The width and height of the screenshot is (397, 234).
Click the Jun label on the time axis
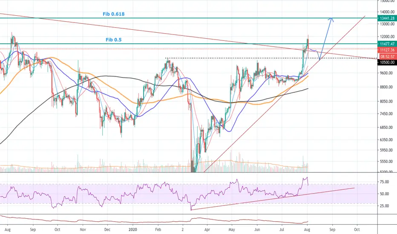(x=257, y=230)
